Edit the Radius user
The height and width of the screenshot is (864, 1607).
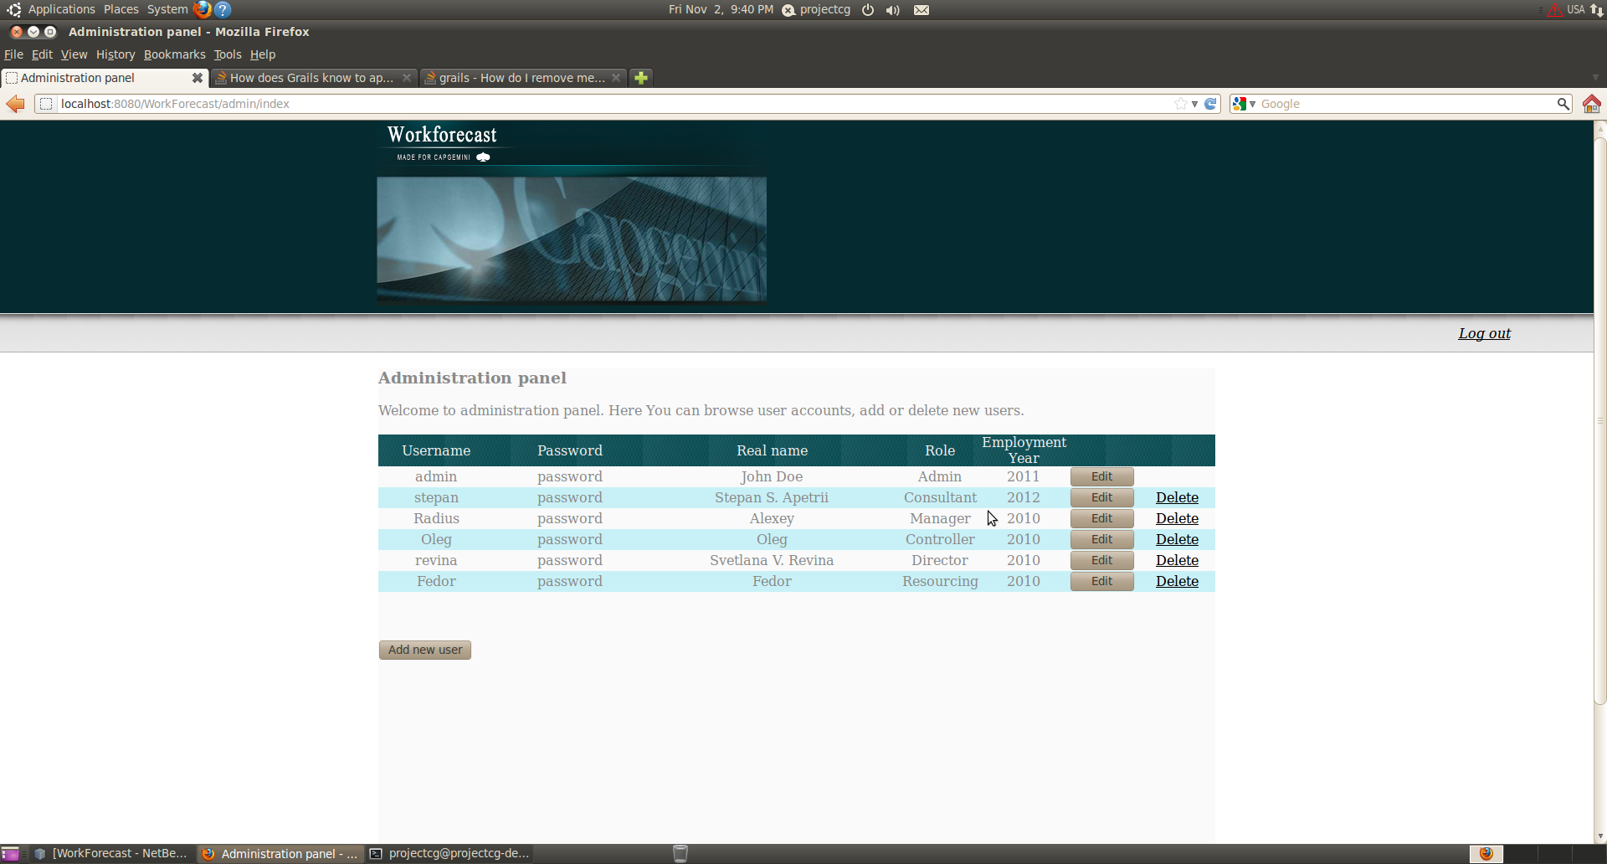[1101, 518]
